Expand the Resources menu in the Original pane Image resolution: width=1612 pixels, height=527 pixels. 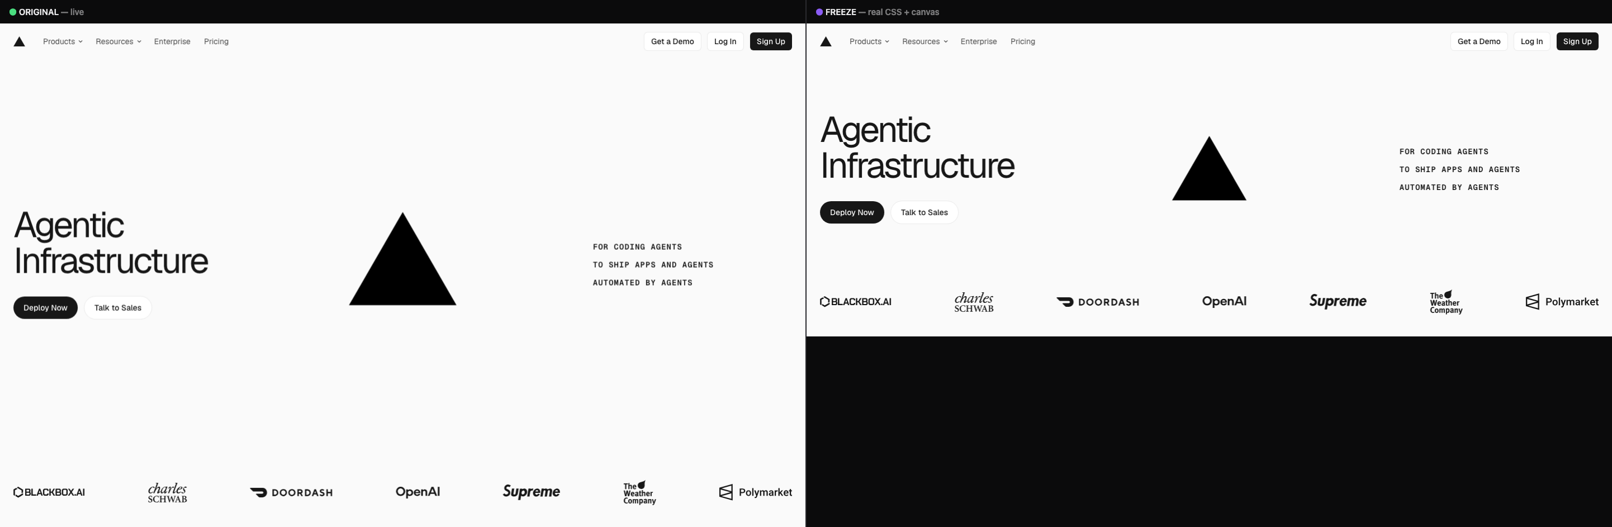pos(118,41)
